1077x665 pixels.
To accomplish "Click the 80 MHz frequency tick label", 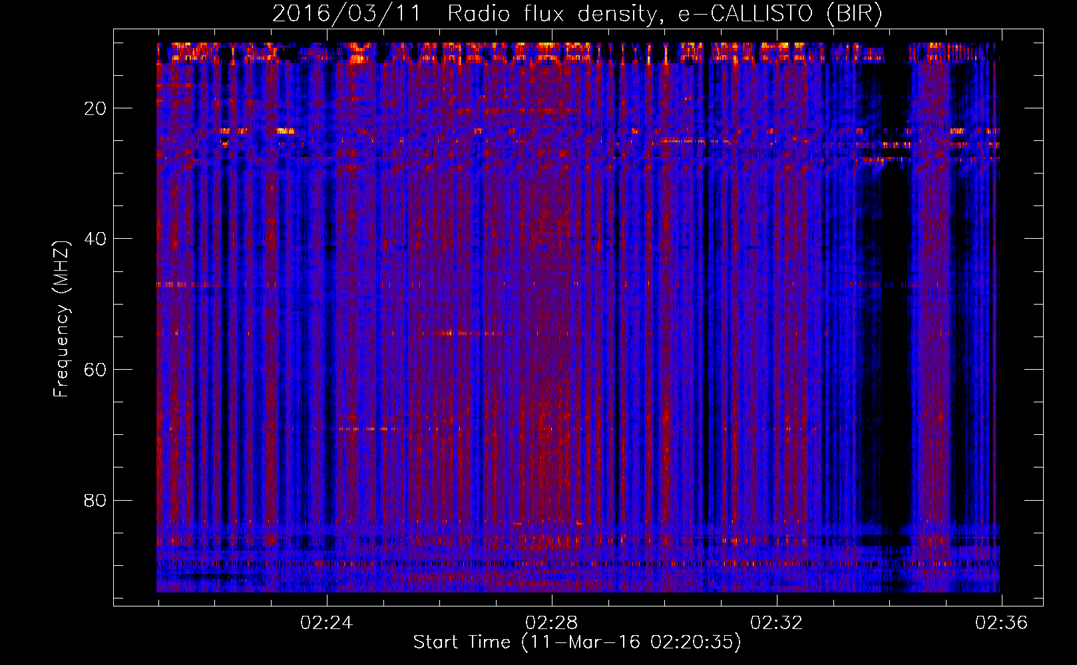I will click(96, 500).
